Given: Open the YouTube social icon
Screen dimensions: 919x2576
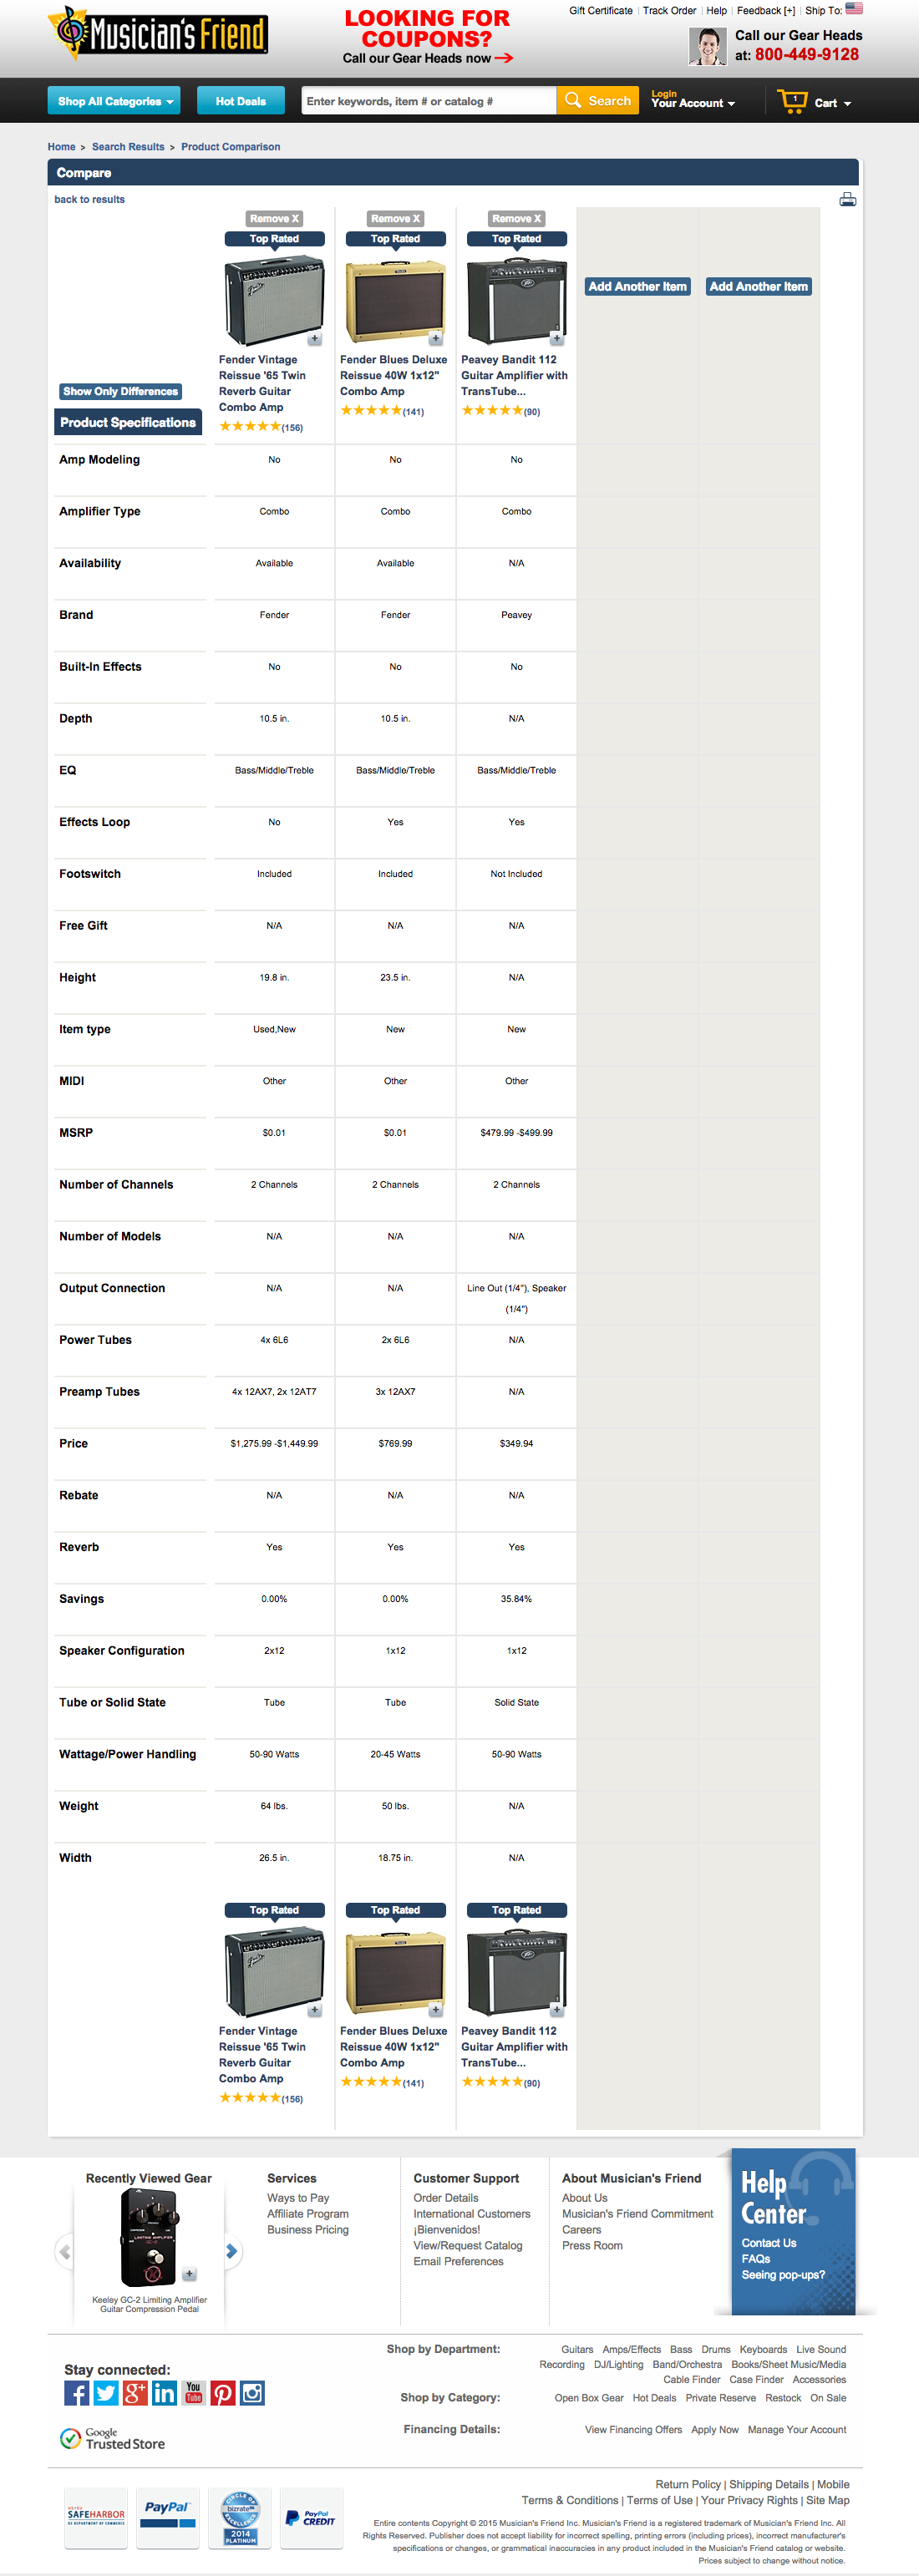Looking at the screenshot, I should (194, 2393).
